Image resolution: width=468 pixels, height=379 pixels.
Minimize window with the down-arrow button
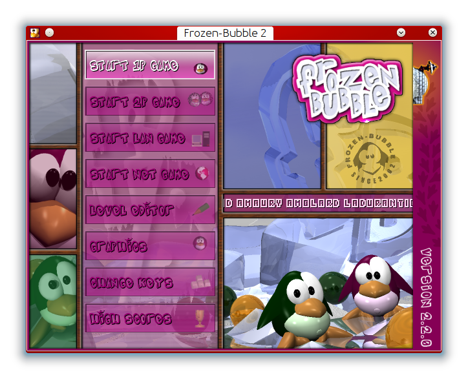point(401,32)
